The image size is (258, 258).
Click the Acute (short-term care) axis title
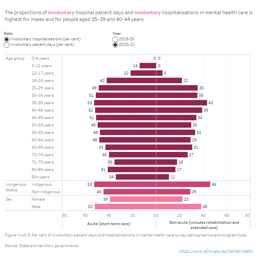pyautogui.click(x=109, y=224)
